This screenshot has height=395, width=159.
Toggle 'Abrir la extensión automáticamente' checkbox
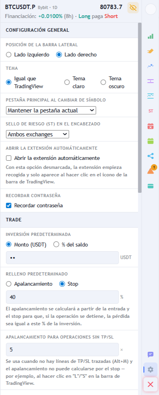point(9,158)
